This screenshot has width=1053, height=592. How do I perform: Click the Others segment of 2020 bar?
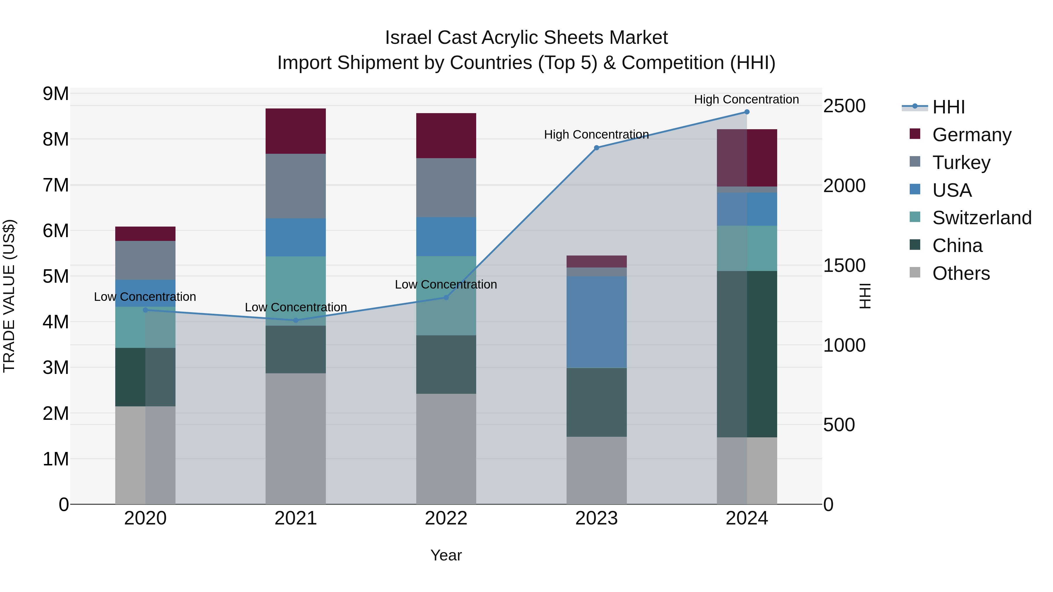tap(145, 455)
